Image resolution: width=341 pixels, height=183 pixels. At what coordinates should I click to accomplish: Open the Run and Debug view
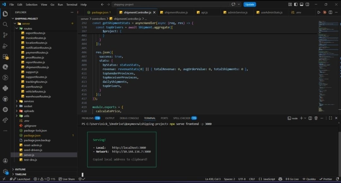click(x=5, y=46)
